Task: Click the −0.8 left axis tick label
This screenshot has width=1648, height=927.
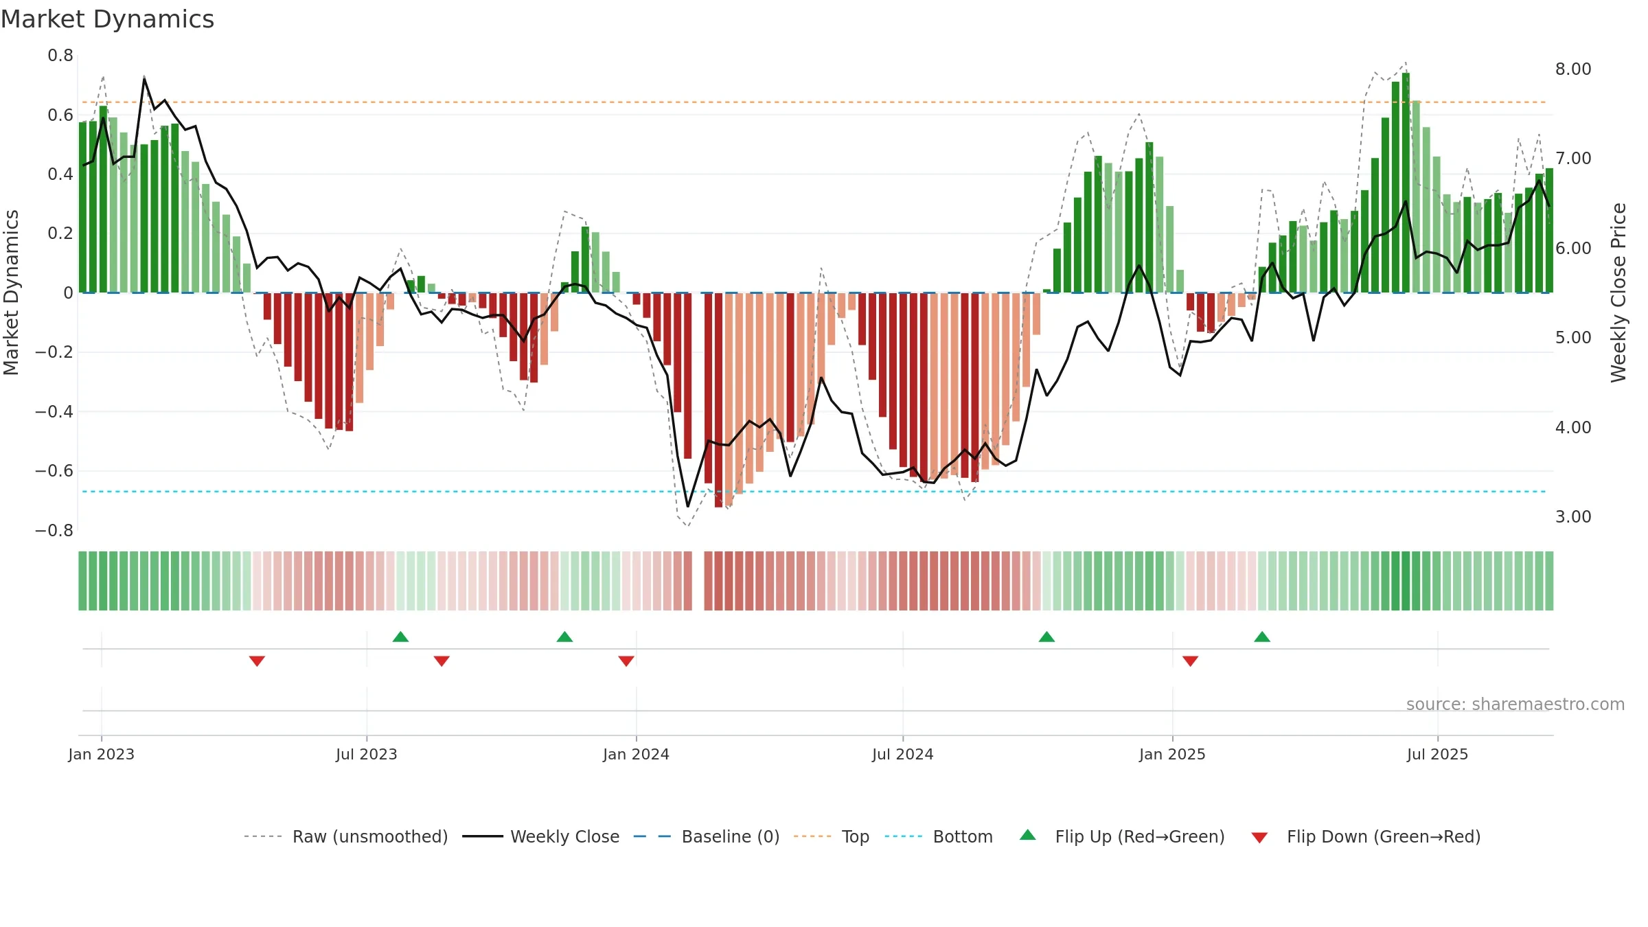Action: pyautogui.click(x=54, y=530)
